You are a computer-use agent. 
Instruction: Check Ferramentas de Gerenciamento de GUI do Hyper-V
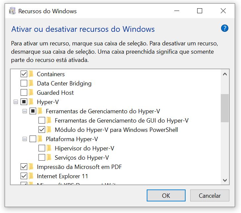click(x=41, y=120)
